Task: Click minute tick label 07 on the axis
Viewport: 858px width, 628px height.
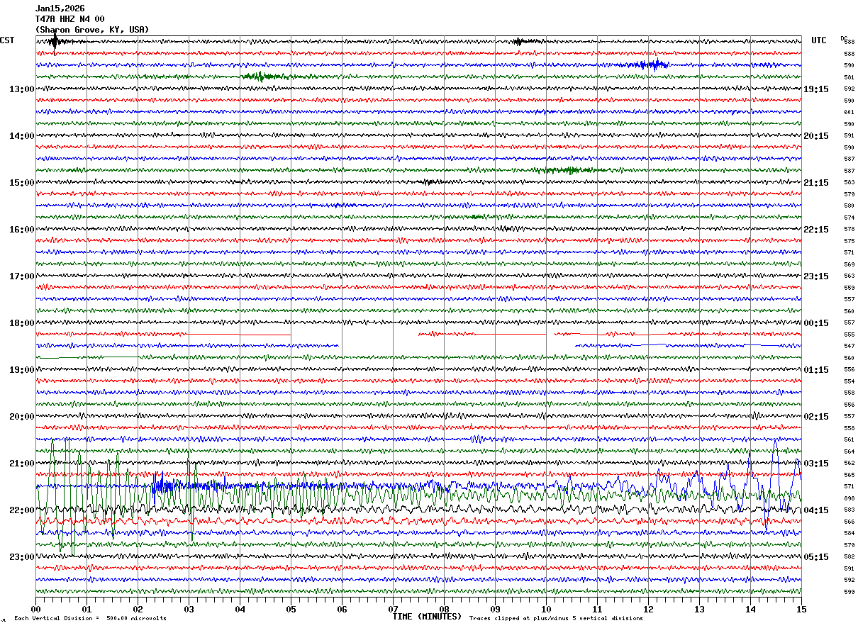Action: click(x=393, y=609)
